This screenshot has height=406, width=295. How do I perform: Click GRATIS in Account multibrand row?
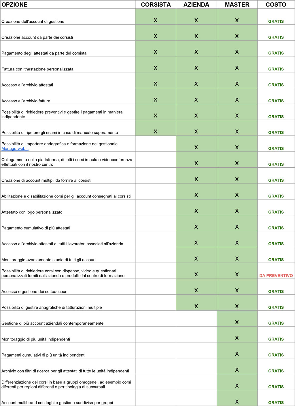pyautogui.click(x=276, y=403)
